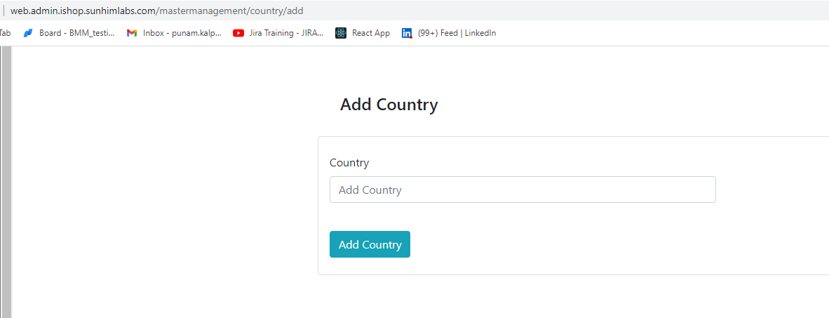Screen dimensions: 829x318
Task: Click the gray vertical bar at left edge
Action: coord(6,182)
